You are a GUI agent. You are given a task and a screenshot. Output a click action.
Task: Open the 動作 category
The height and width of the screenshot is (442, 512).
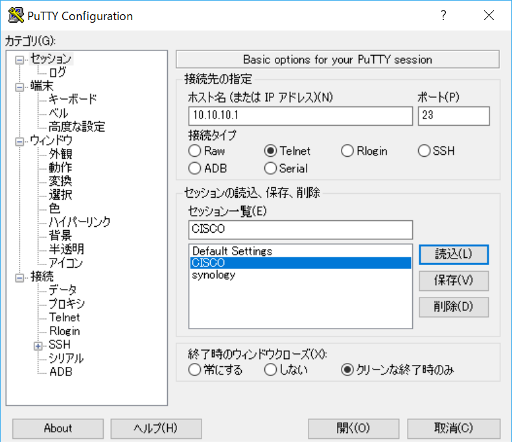[60, 167]
